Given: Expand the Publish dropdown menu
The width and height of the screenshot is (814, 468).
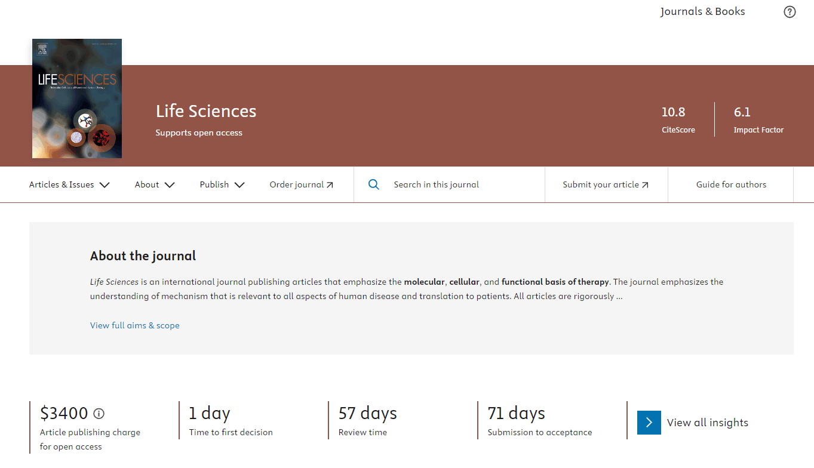Looking at the screenshot, I should [x=222, y=184].
